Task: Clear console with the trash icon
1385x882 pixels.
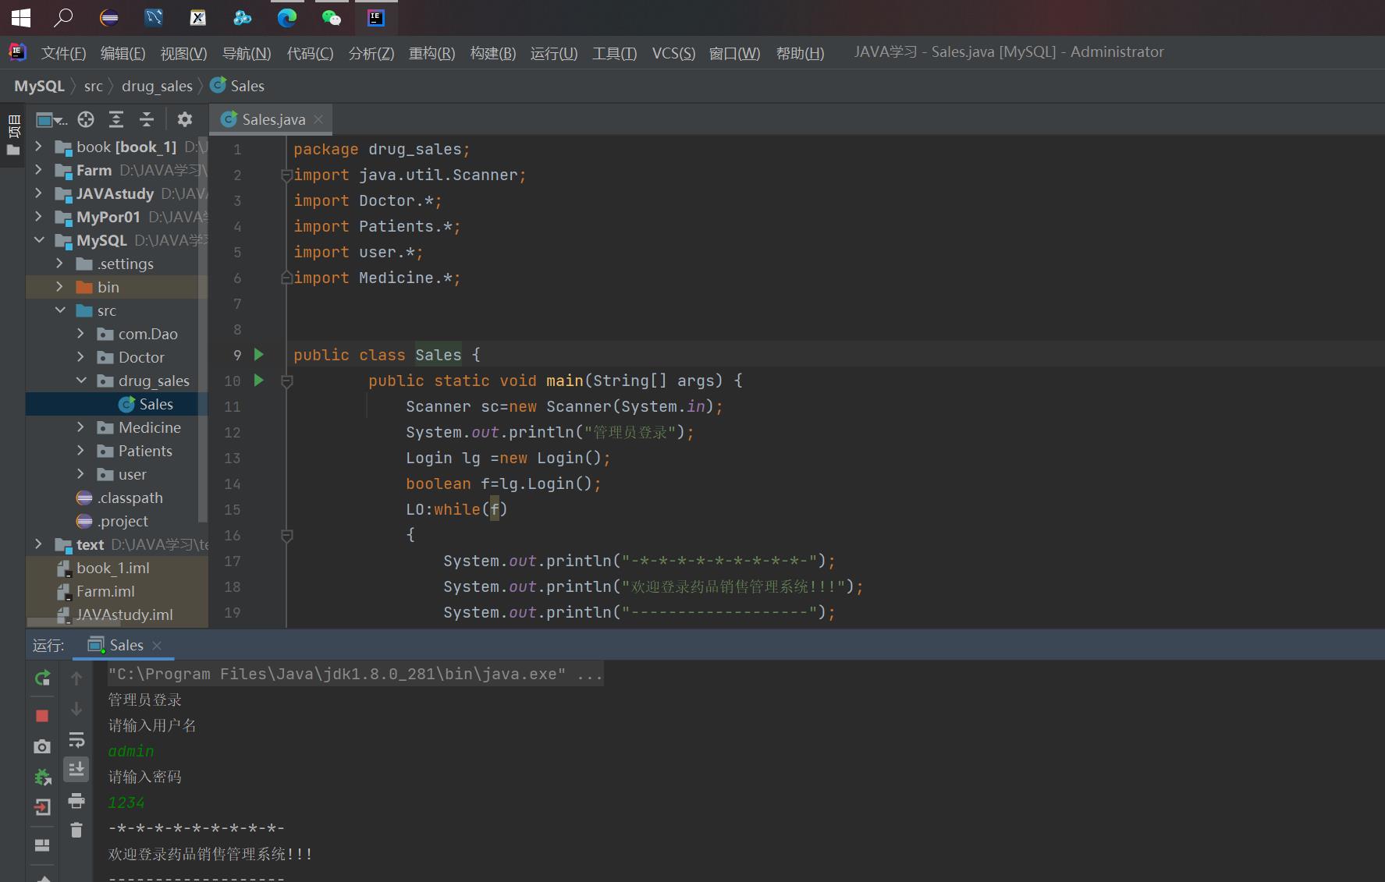Action: [76, 831]
